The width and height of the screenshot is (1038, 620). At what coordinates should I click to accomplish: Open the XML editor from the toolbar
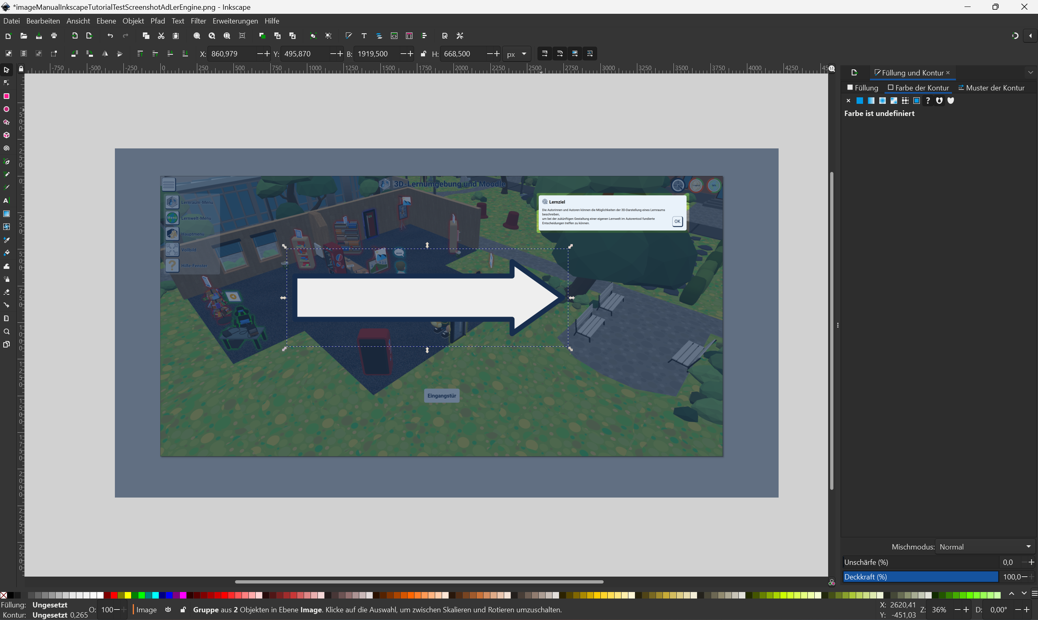(394, 36)
